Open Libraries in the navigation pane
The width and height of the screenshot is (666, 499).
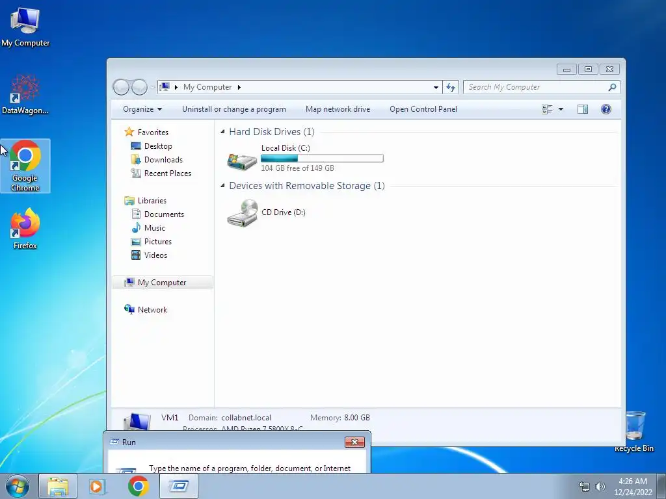pyautogui.click(x=152, y=201)
